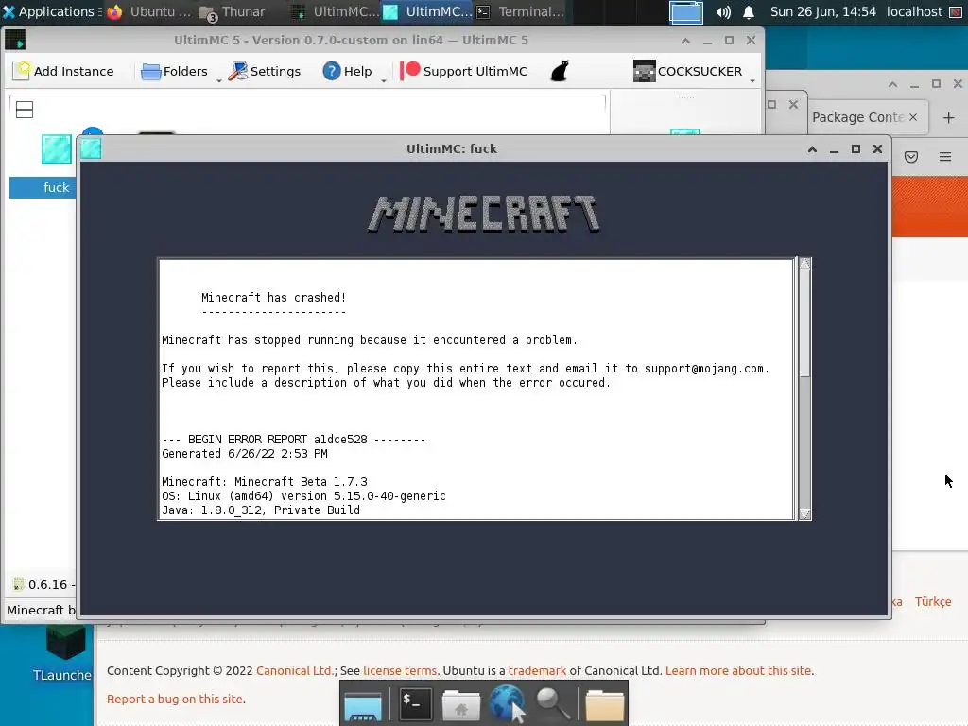This screenshot has width=968, height=726.
Task: Open the volume control icon
Action: 723,11
